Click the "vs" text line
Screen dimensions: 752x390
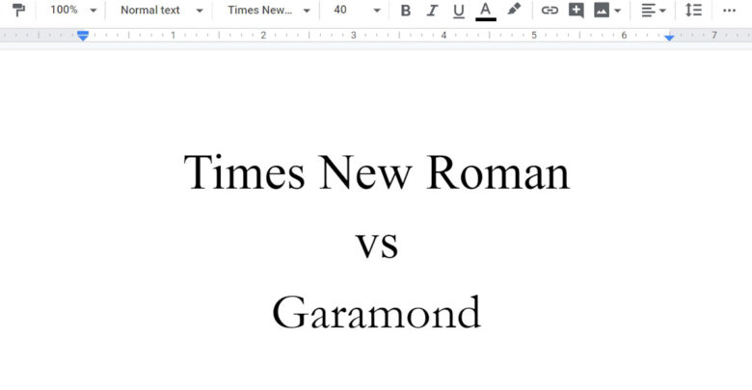377,245
